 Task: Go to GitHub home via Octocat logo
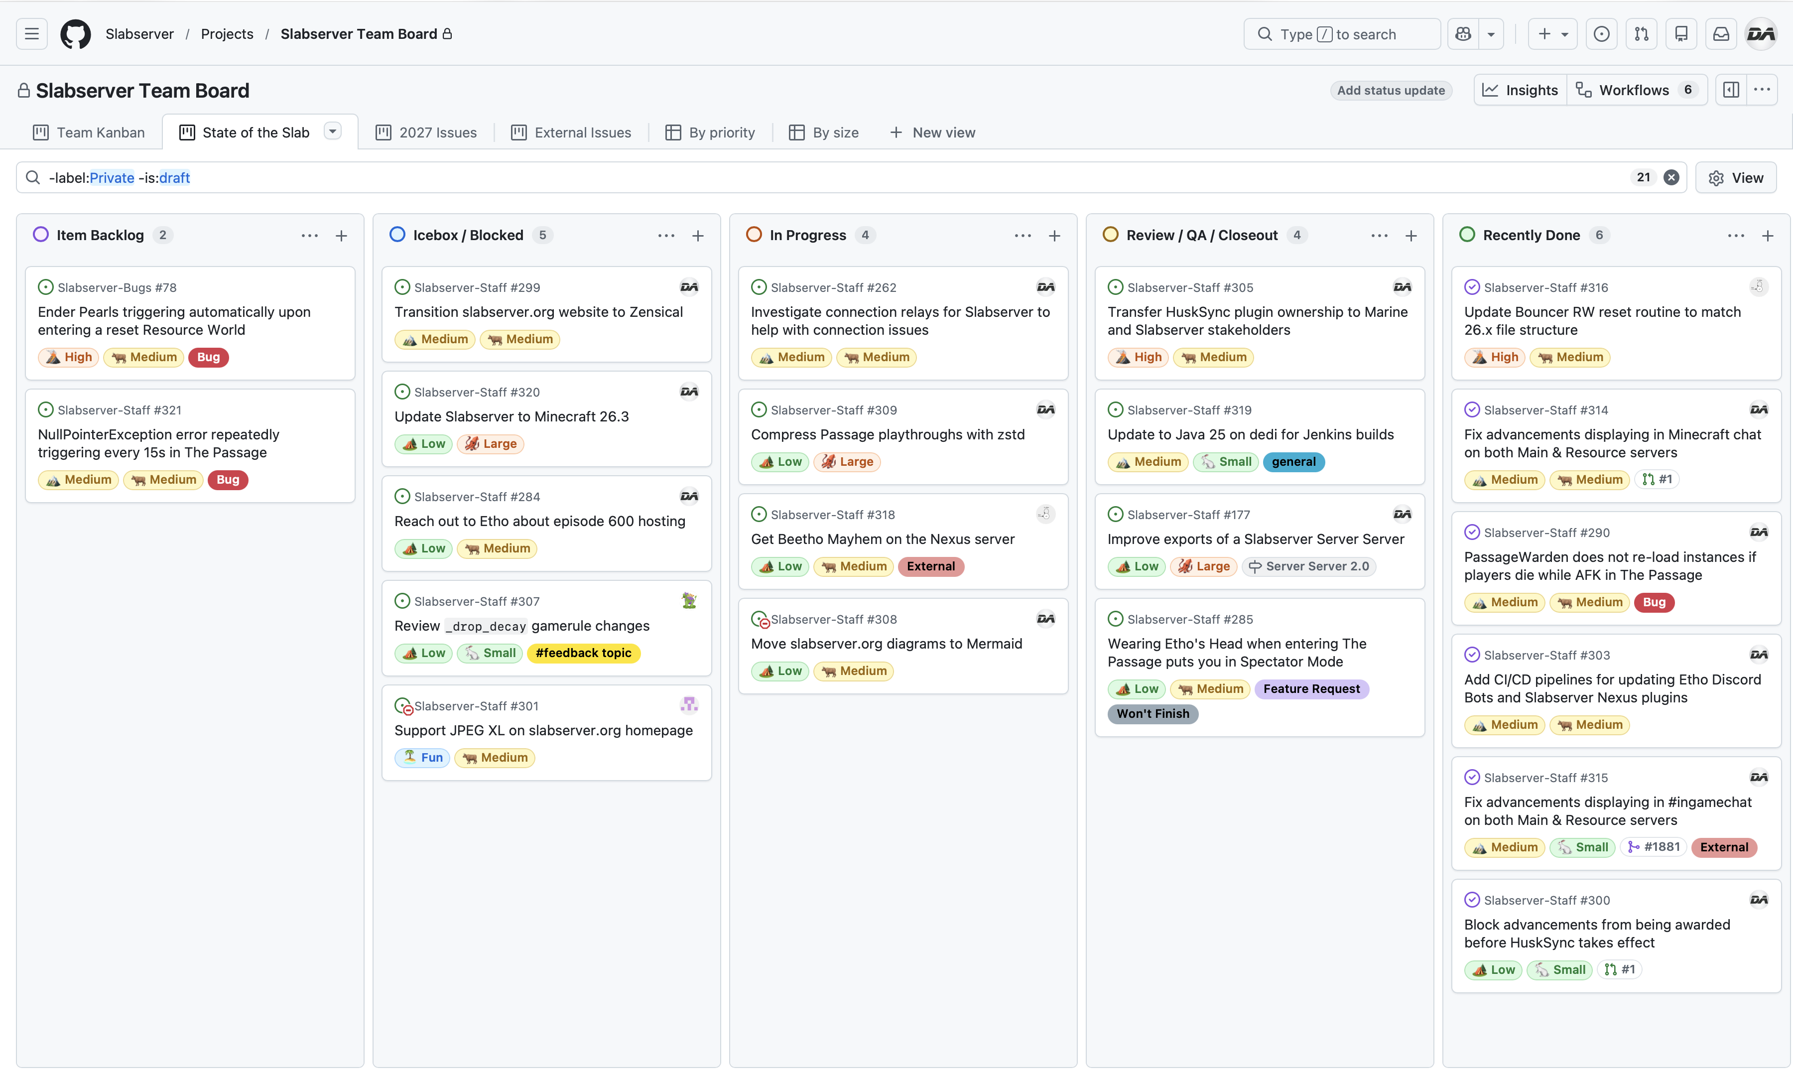pos(75,34)
